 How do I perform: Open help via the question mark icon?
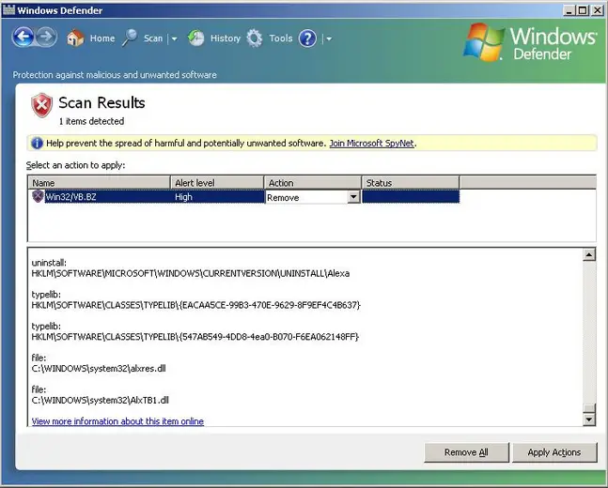pos(308,38)
